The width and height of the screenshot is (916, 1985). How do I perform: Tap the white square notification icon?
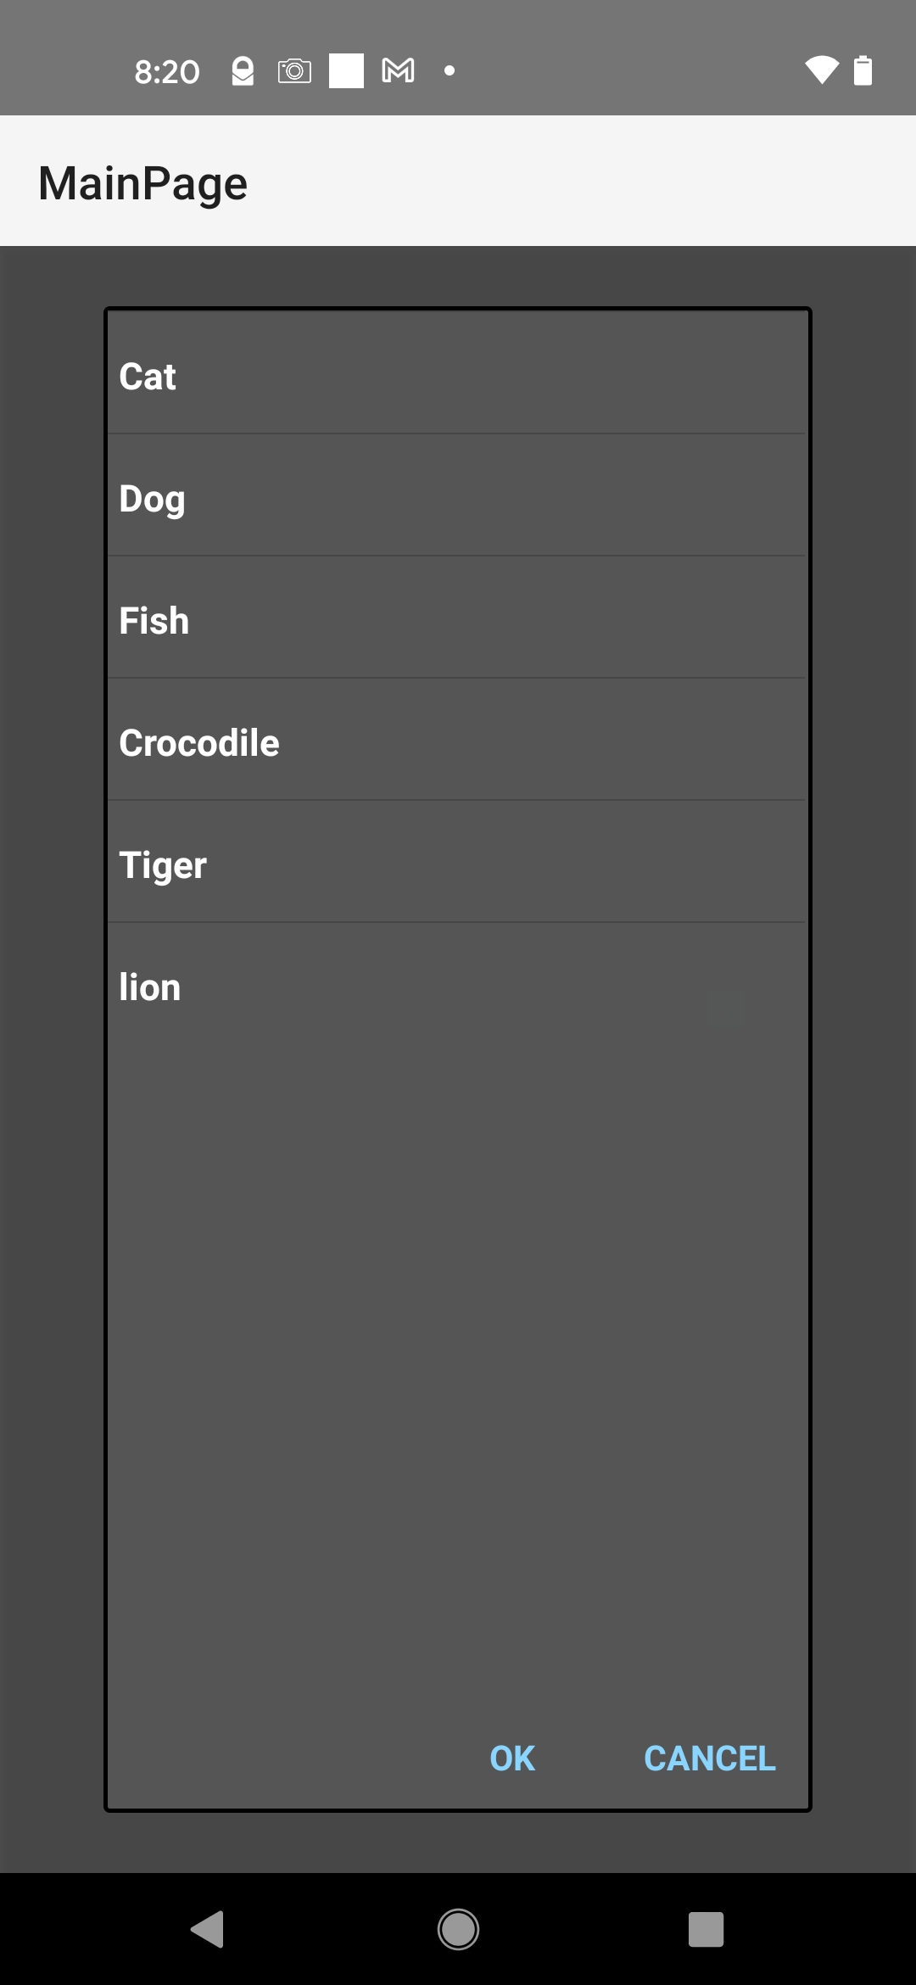pyautogui.click(x=346, y=71)
